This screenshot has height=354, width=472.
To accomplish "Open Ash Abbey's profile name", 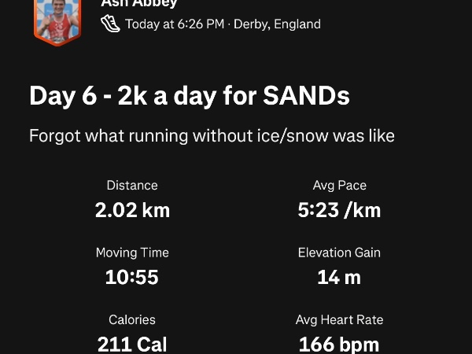I will [x=140, y=3].
